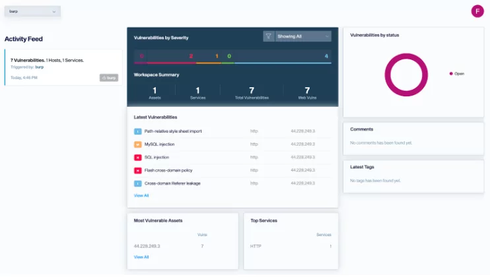The width and height of the screenshot is (490, 277).
Task: Click the MySQL injection medium severity icon
Action: [x=137, y=144]
